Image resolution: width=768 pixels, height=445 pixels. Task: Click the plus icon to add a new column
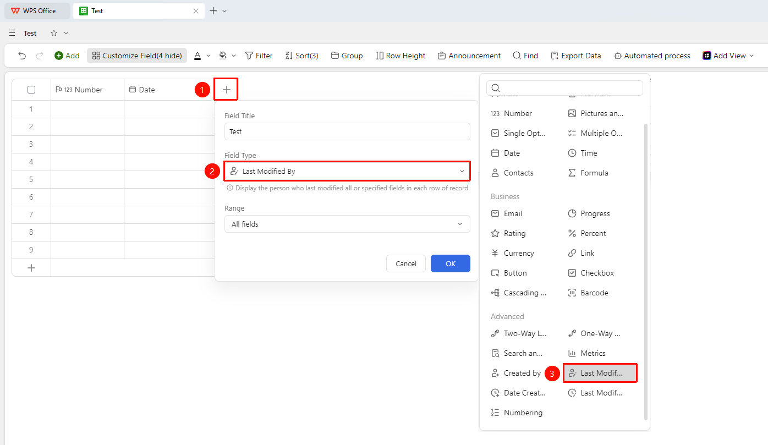pyautogui.click(x=227, y=90)
